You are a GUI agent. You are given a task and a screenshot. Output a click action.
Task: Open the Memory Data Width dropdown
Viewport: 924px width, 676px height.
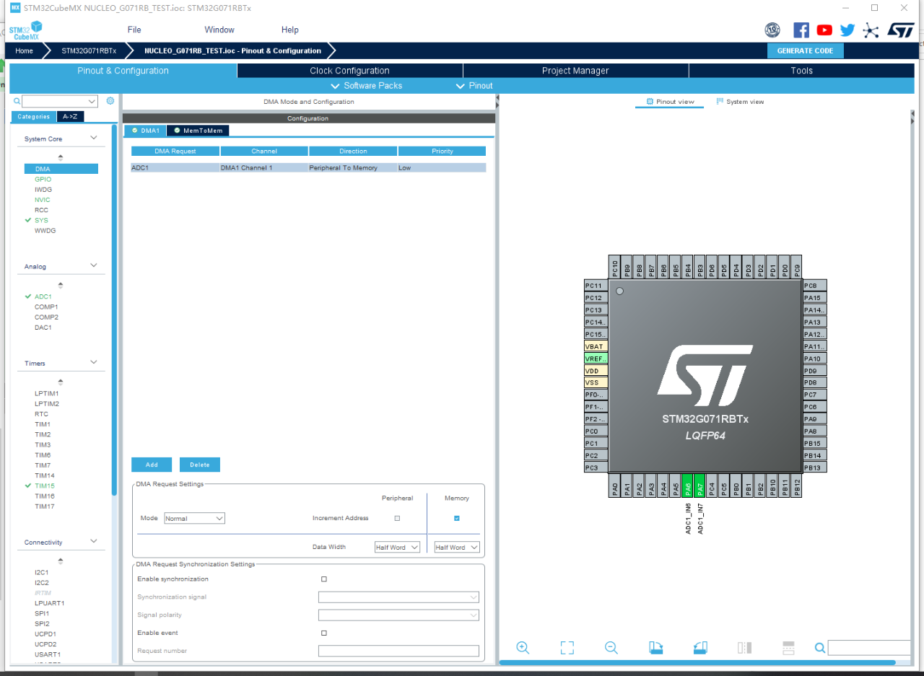[456, 546]
